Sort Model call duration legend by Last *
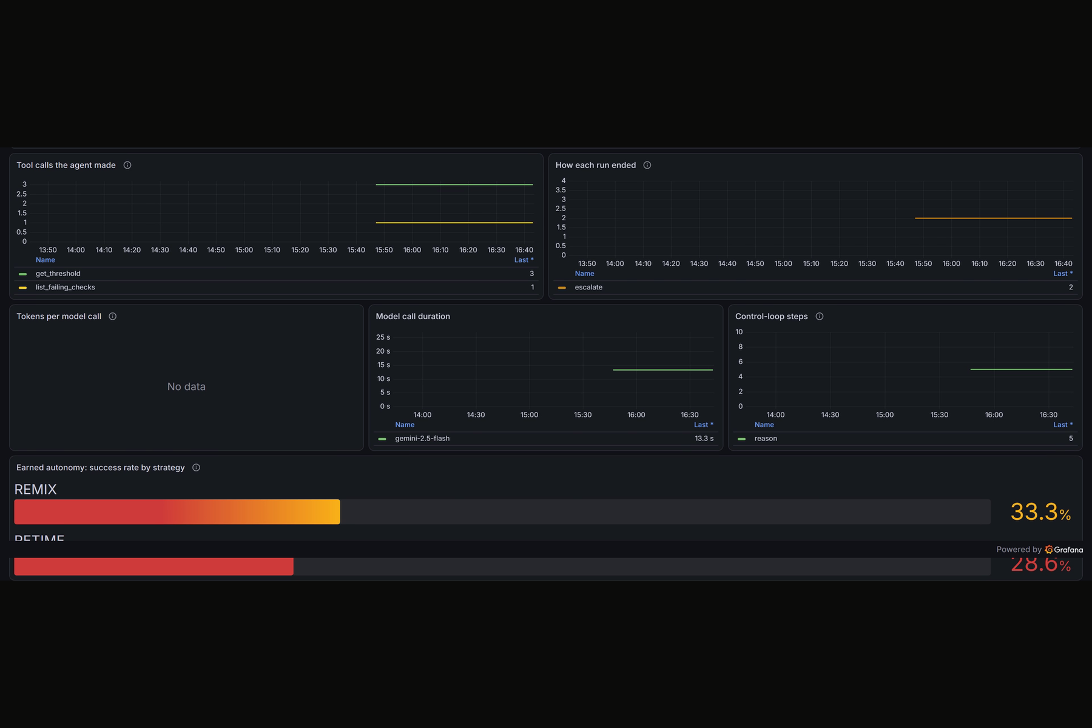Image resolution: width=1092 pixels, height=728 pixels. [704, 425]
